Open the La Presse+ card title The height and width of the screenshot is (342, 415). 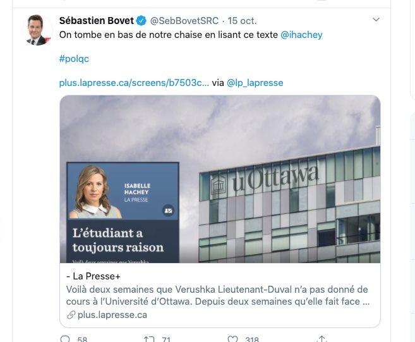93,276
